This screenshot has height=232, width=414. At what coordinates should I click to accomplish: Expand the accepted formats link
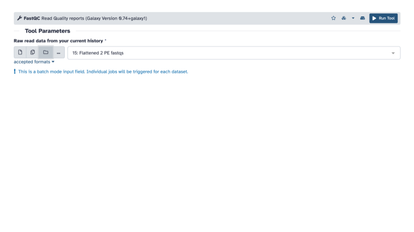tap(34, 62)
